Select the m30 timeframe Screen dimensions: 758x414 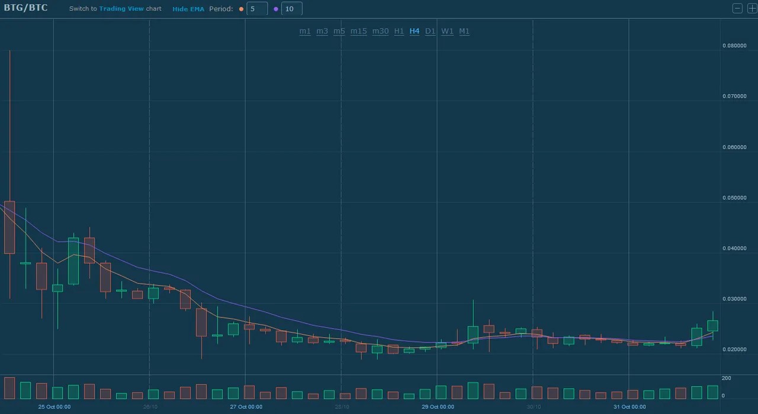[x=381, y=31]
